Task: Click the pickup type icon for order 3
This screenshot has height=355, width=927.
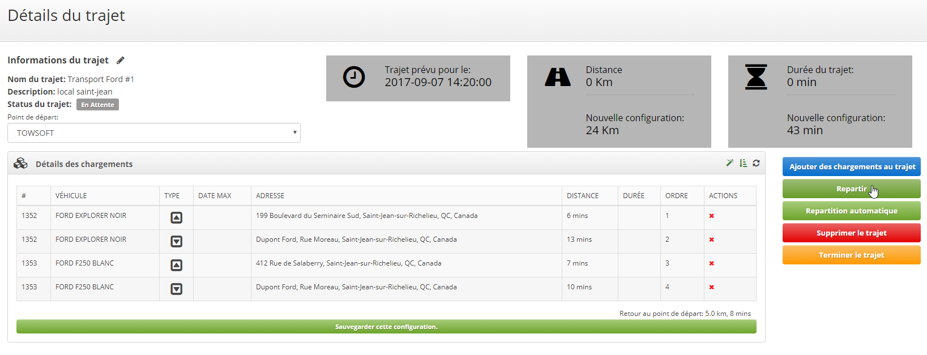Action: point(177,265)
